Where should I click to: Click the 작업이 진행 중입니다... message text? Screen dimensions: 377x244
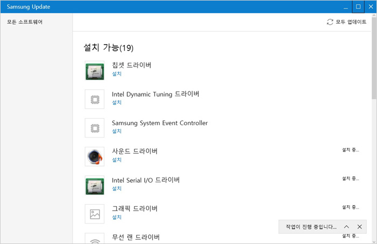311,227
